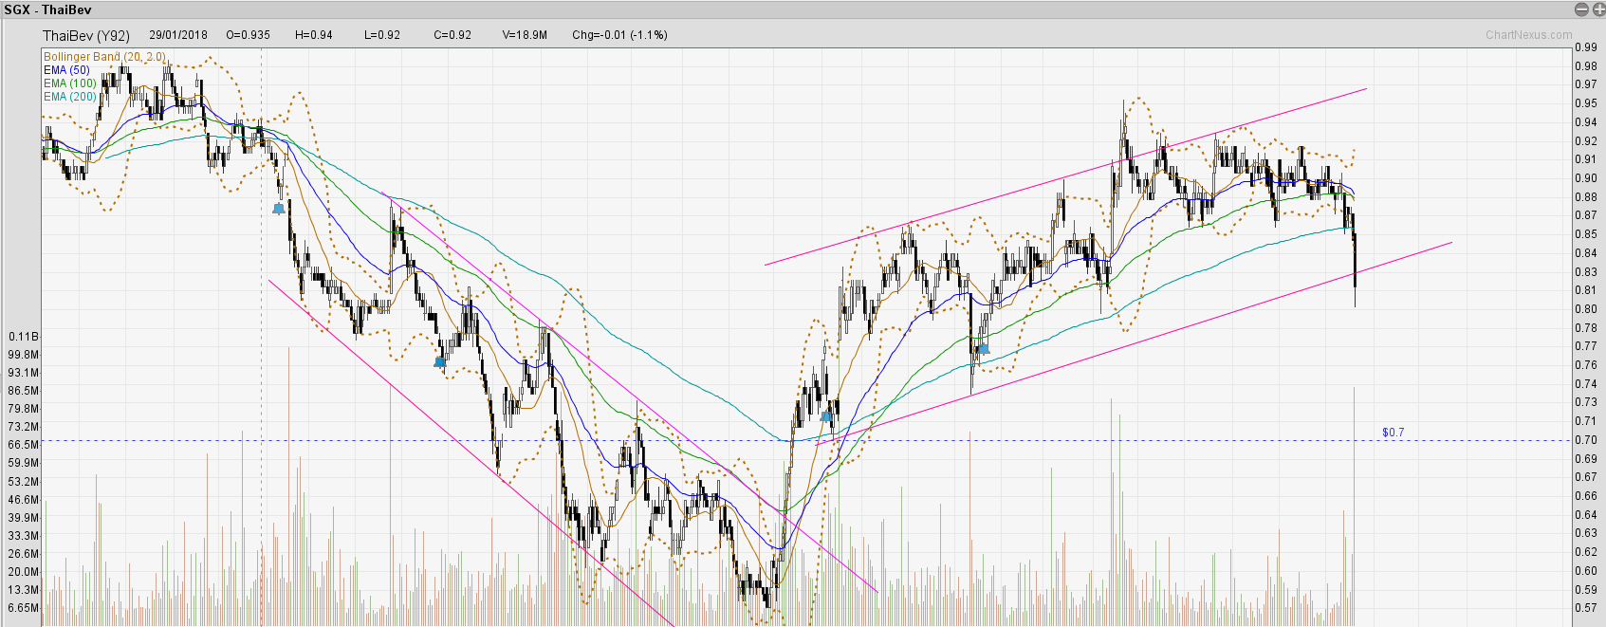1606x627 pixels.
Task: Click the 29/01/2018 date readout
Action: point(178,35)
